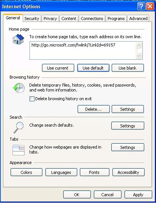Click the 'Change search defaults.' text
This screenshot has height=203, width=156.
click(x=51, y=125)
